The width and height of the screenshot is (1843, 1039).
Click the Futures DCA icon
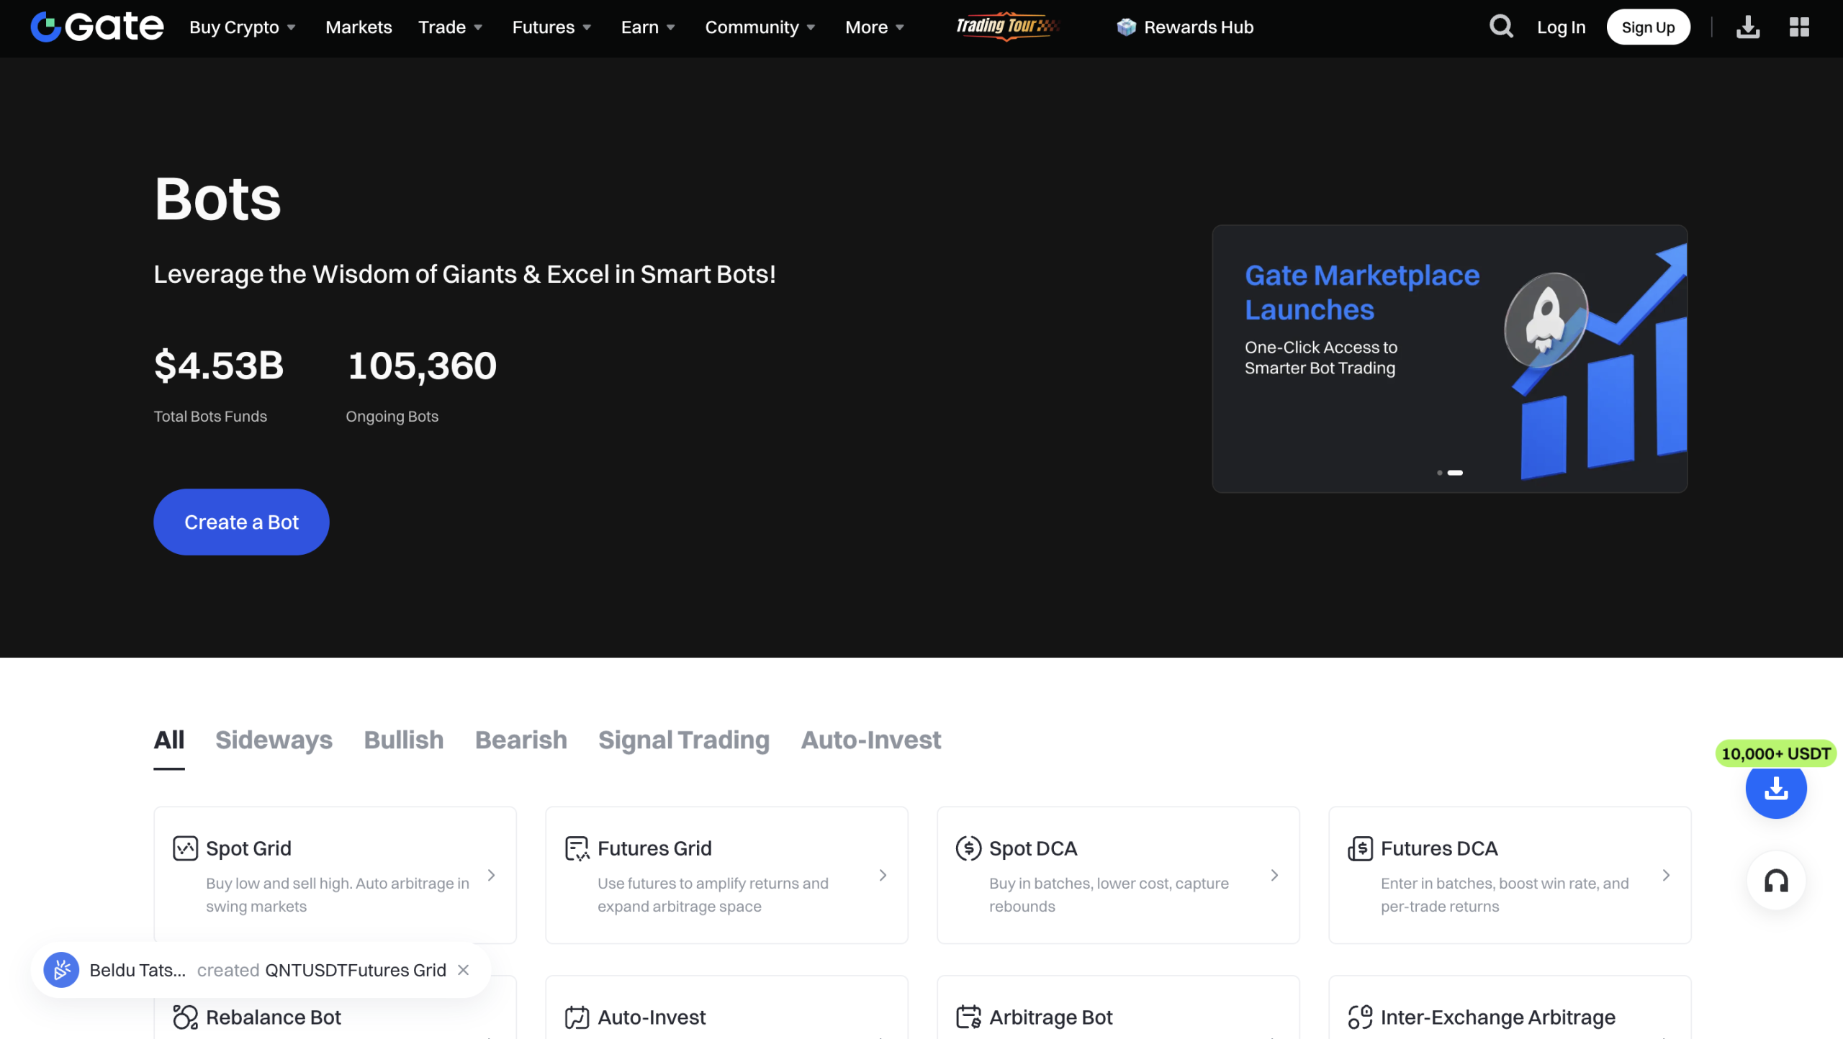tap(1360, 848)
